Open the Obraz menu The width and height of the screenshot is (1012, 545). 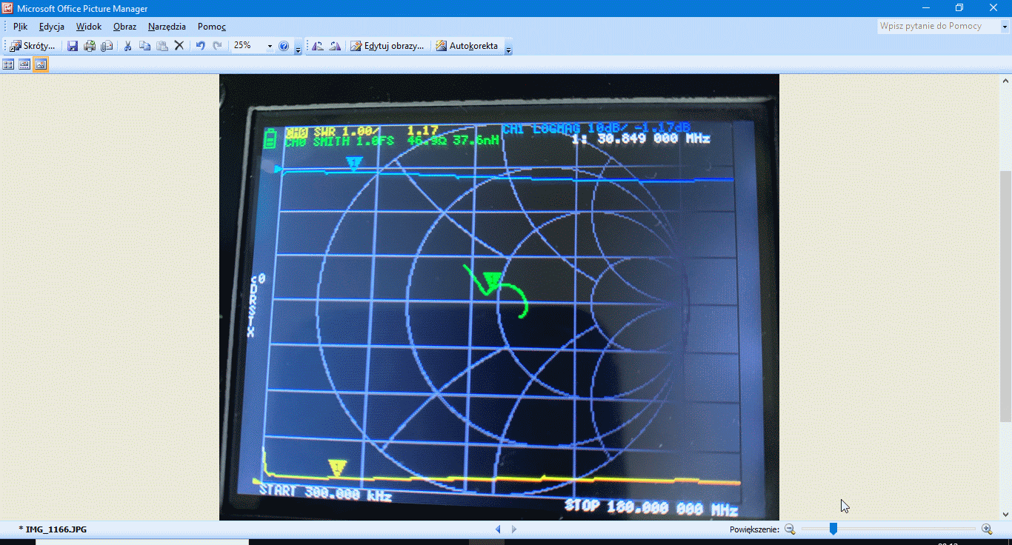(124, 27)
